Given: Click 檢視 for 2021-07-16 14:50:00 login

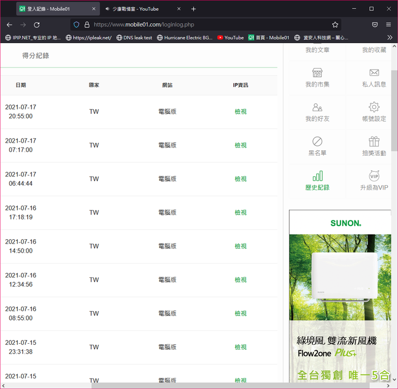Looking at the screenshot, I should pyautogui.click(x=240, y=246).
